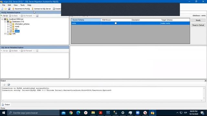
Task: Check the mysql database checkbox
Action: coord(11,26)
